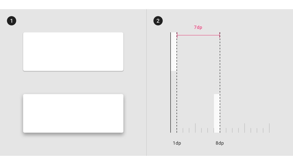Click the 8dp label below the chart
This screenshot has height=165, width=293.
pyautogui.click(x=219, y=143)
